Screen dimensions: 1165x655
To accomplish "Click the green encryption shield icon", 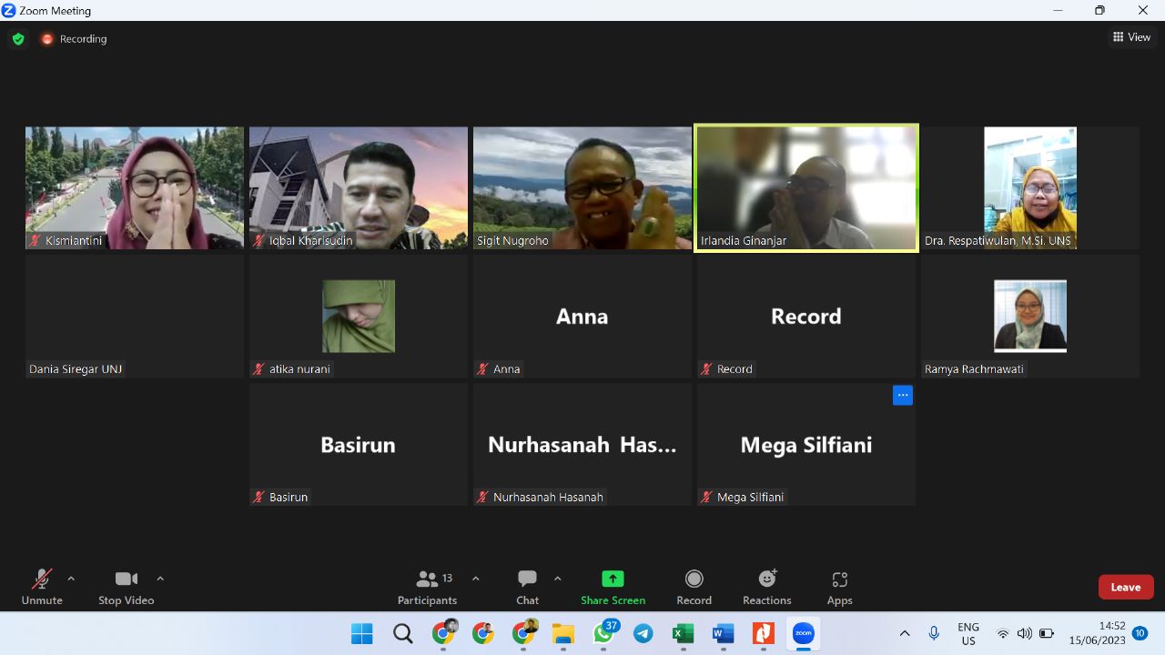I will 18,39.
